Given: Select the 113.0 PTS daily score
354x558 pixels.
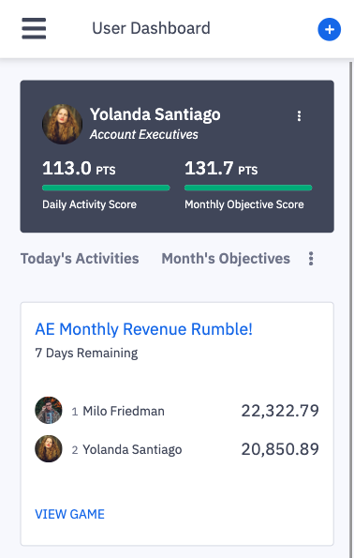Looking at the screenshot, I should (79, 168).
